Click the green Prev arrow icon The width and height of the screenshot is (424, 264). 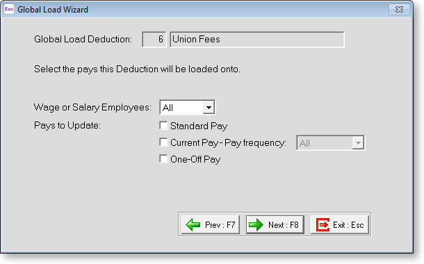193,225
